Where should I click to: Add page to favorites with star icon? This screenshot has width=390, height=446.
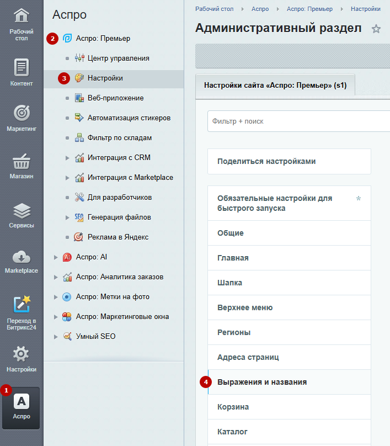(376, 29)
